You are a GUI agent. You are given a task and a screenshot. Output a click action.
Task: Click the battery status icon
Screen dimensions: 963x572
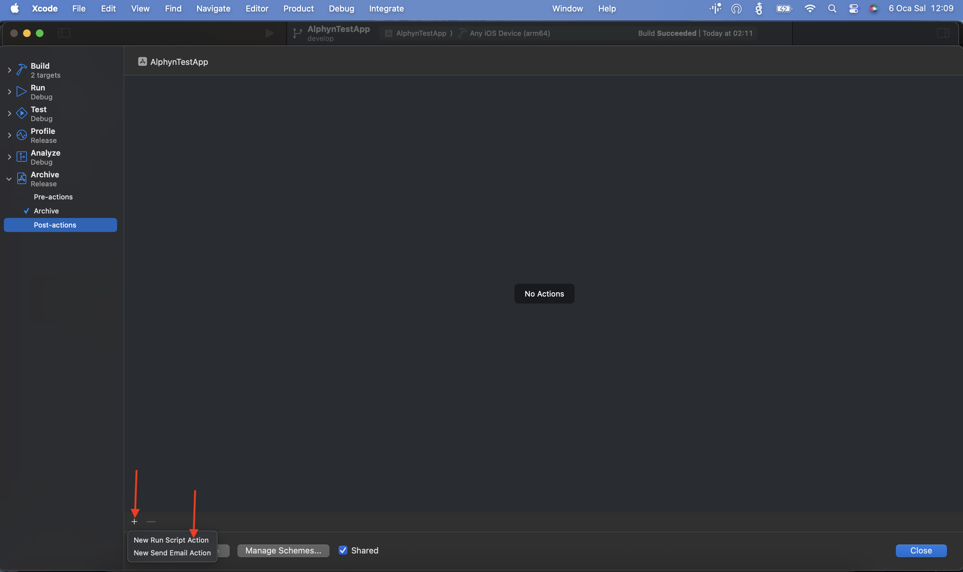point(784,9)
